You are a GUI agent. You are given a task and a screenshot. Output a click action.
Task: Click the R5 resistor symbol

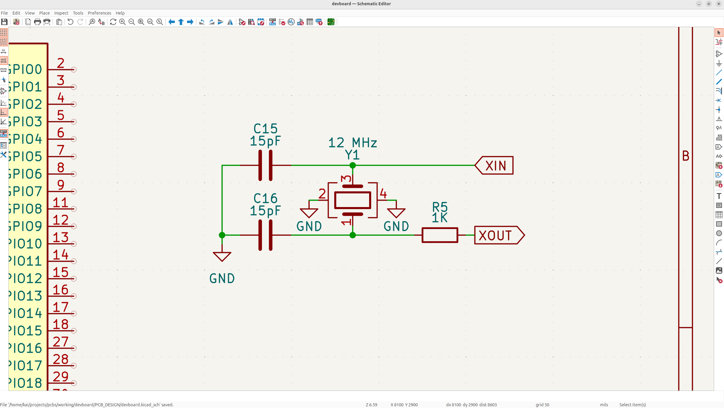coord(440,235)
